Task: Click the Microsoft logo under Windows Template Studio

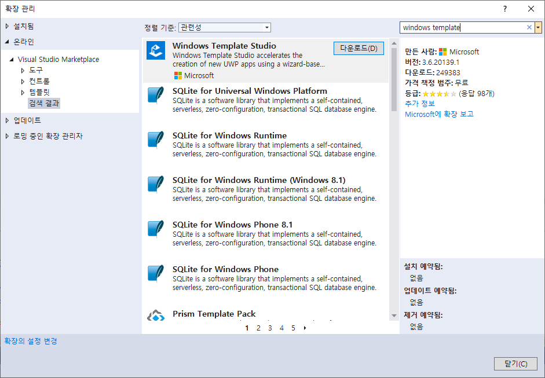Action: [x=178, y=75]
